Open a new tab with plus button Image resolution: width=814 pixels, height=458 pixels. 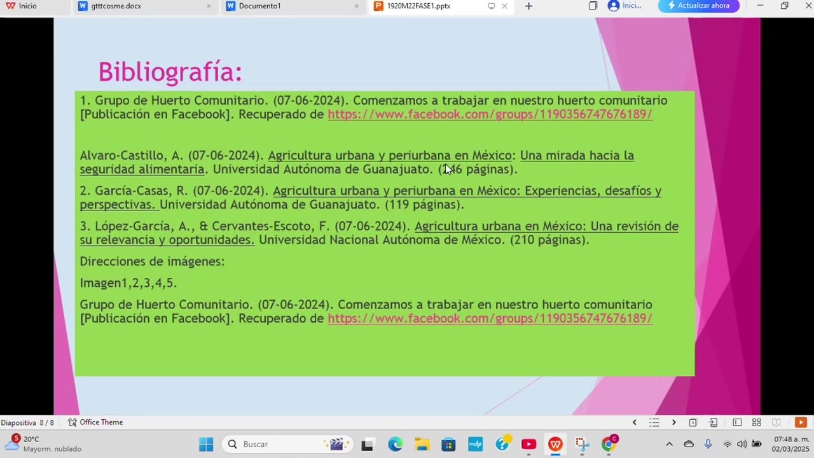(x=528, y=6)
